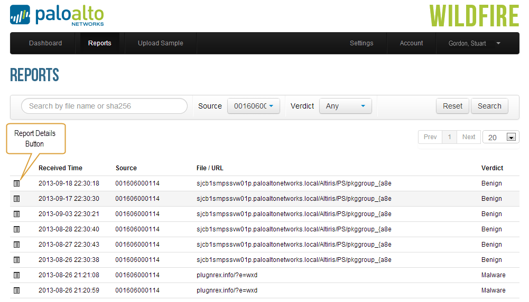Click the Verdict column header
Image resolution: width=529 pixels, height=302 pixels.
[x=492, y=168]
